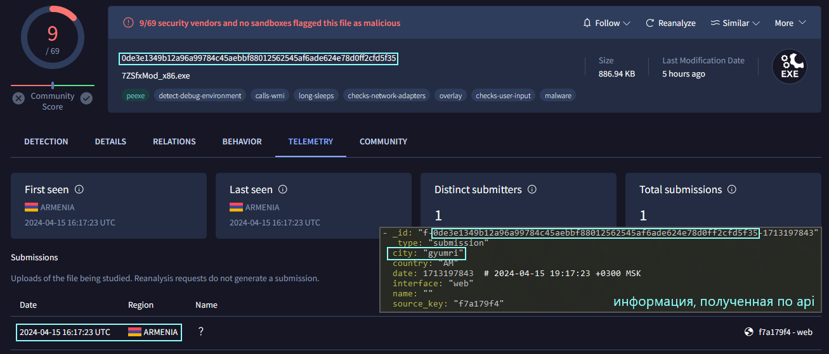Click the overlay tag
This screenshot has width=829, height=354.
[x=451, y=96]
